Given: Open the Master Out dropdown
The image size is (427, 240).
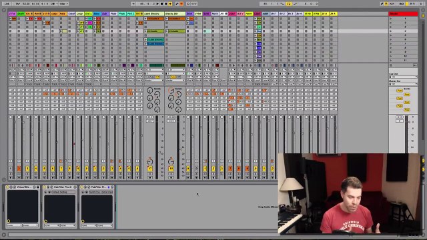Looking at the screenshot, I should click(403, 84).
